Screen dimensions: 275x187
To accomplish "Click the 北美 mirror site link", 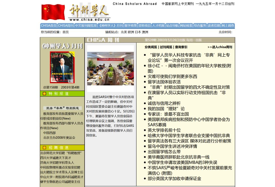I will click(124, 32).
